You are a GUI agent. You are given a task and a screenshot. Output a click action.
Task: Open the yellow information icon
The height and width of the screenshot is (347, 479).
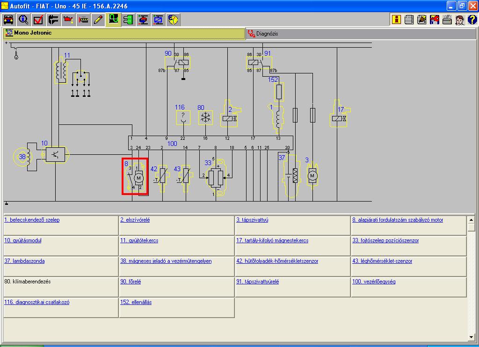396,20
